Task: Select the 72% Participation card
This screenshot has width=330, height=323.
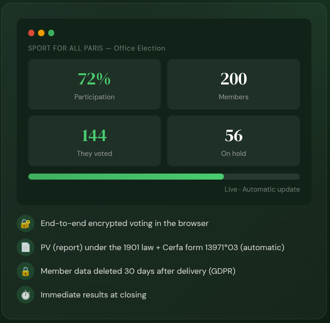Action: [x=95, y=84]
